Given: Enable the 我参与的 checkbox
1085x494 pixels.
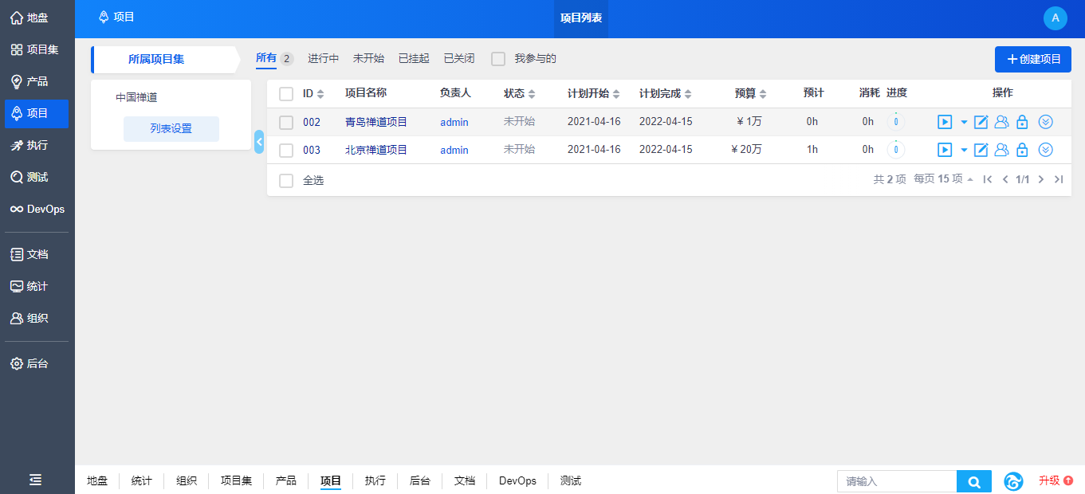Looking at the screenshot, I should coord(498,59).
